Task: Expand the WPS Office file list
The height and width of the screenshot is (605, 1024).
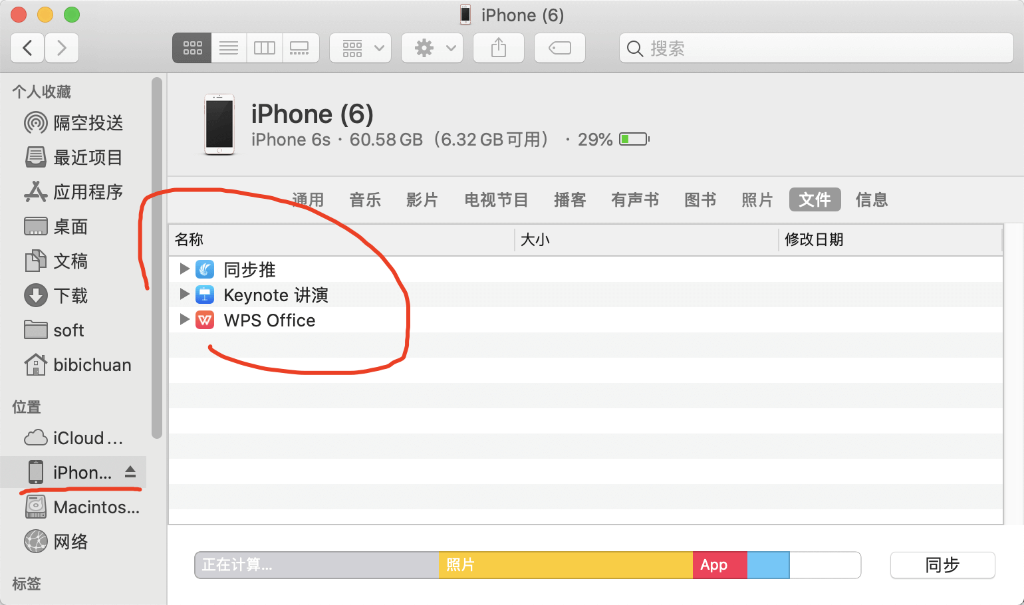Action: (x=185, y=319)
